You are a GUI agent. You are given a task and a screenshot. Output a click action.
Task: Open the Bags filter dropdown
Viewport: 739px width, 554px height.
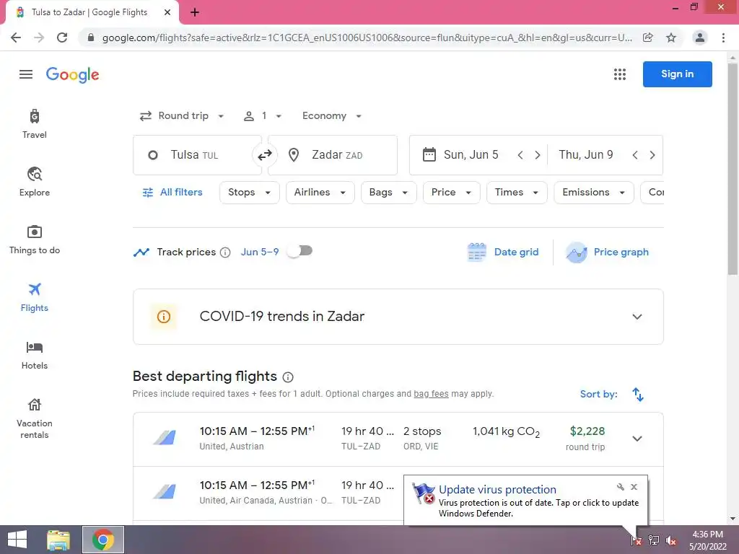[389, 192]
